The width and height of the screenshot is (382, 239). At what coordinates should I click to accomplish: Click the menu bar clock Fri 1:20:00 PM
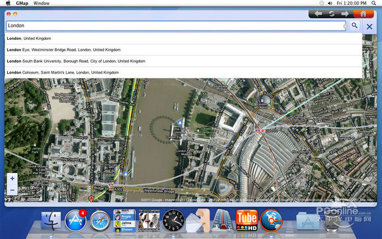pos(351,3)
